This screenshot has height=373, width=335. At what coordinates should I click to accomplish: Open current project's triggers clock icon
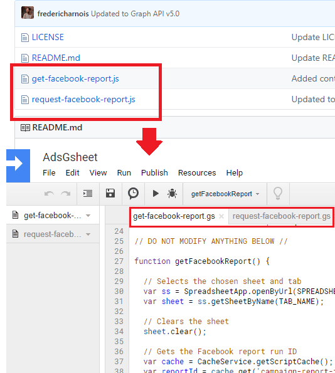pos(133,194)
